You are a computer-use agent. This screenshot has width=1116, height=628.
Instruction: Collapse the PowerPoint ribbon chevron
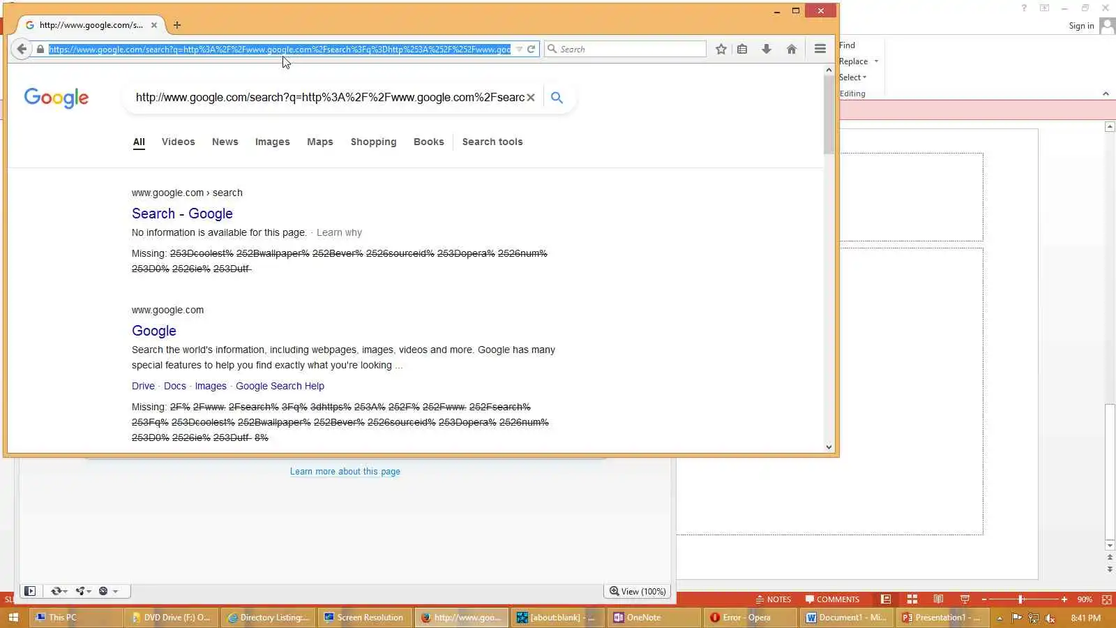click(x=1106, y=94)
